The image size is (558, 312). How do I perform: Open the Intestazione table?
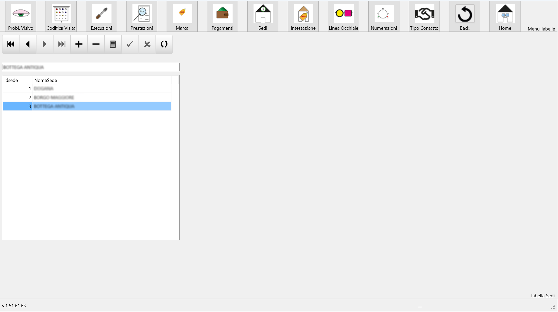coord(303,17)
